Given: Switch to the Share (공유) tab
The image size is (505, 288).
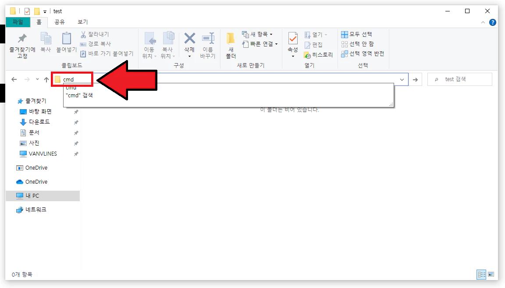Looking at the screenshot, I should click(60, 22).
